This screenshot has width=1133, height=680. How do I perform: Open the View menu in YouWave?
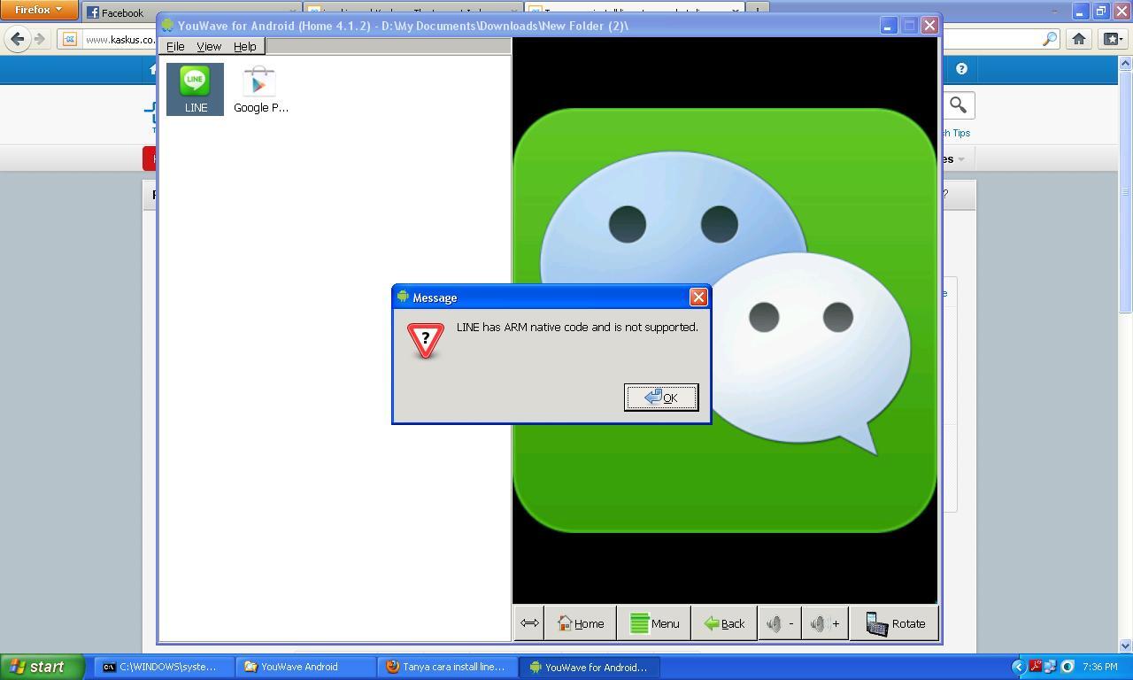(209, 46)
